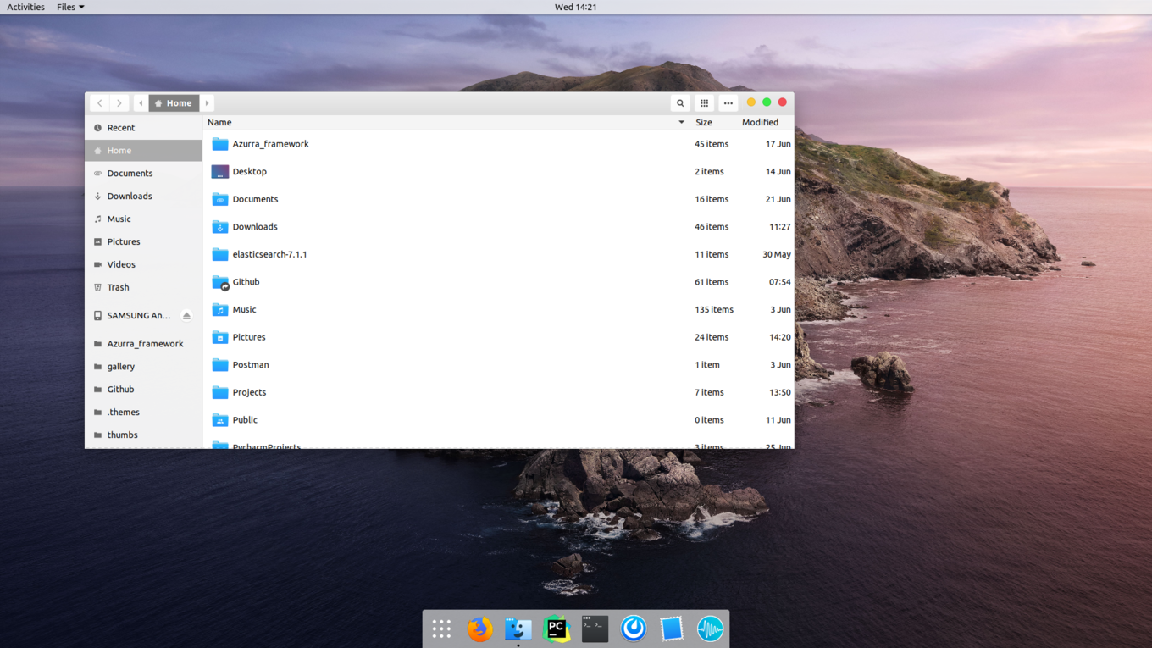
Task: Select the Postman folder icon
Action: pos(220,365)
